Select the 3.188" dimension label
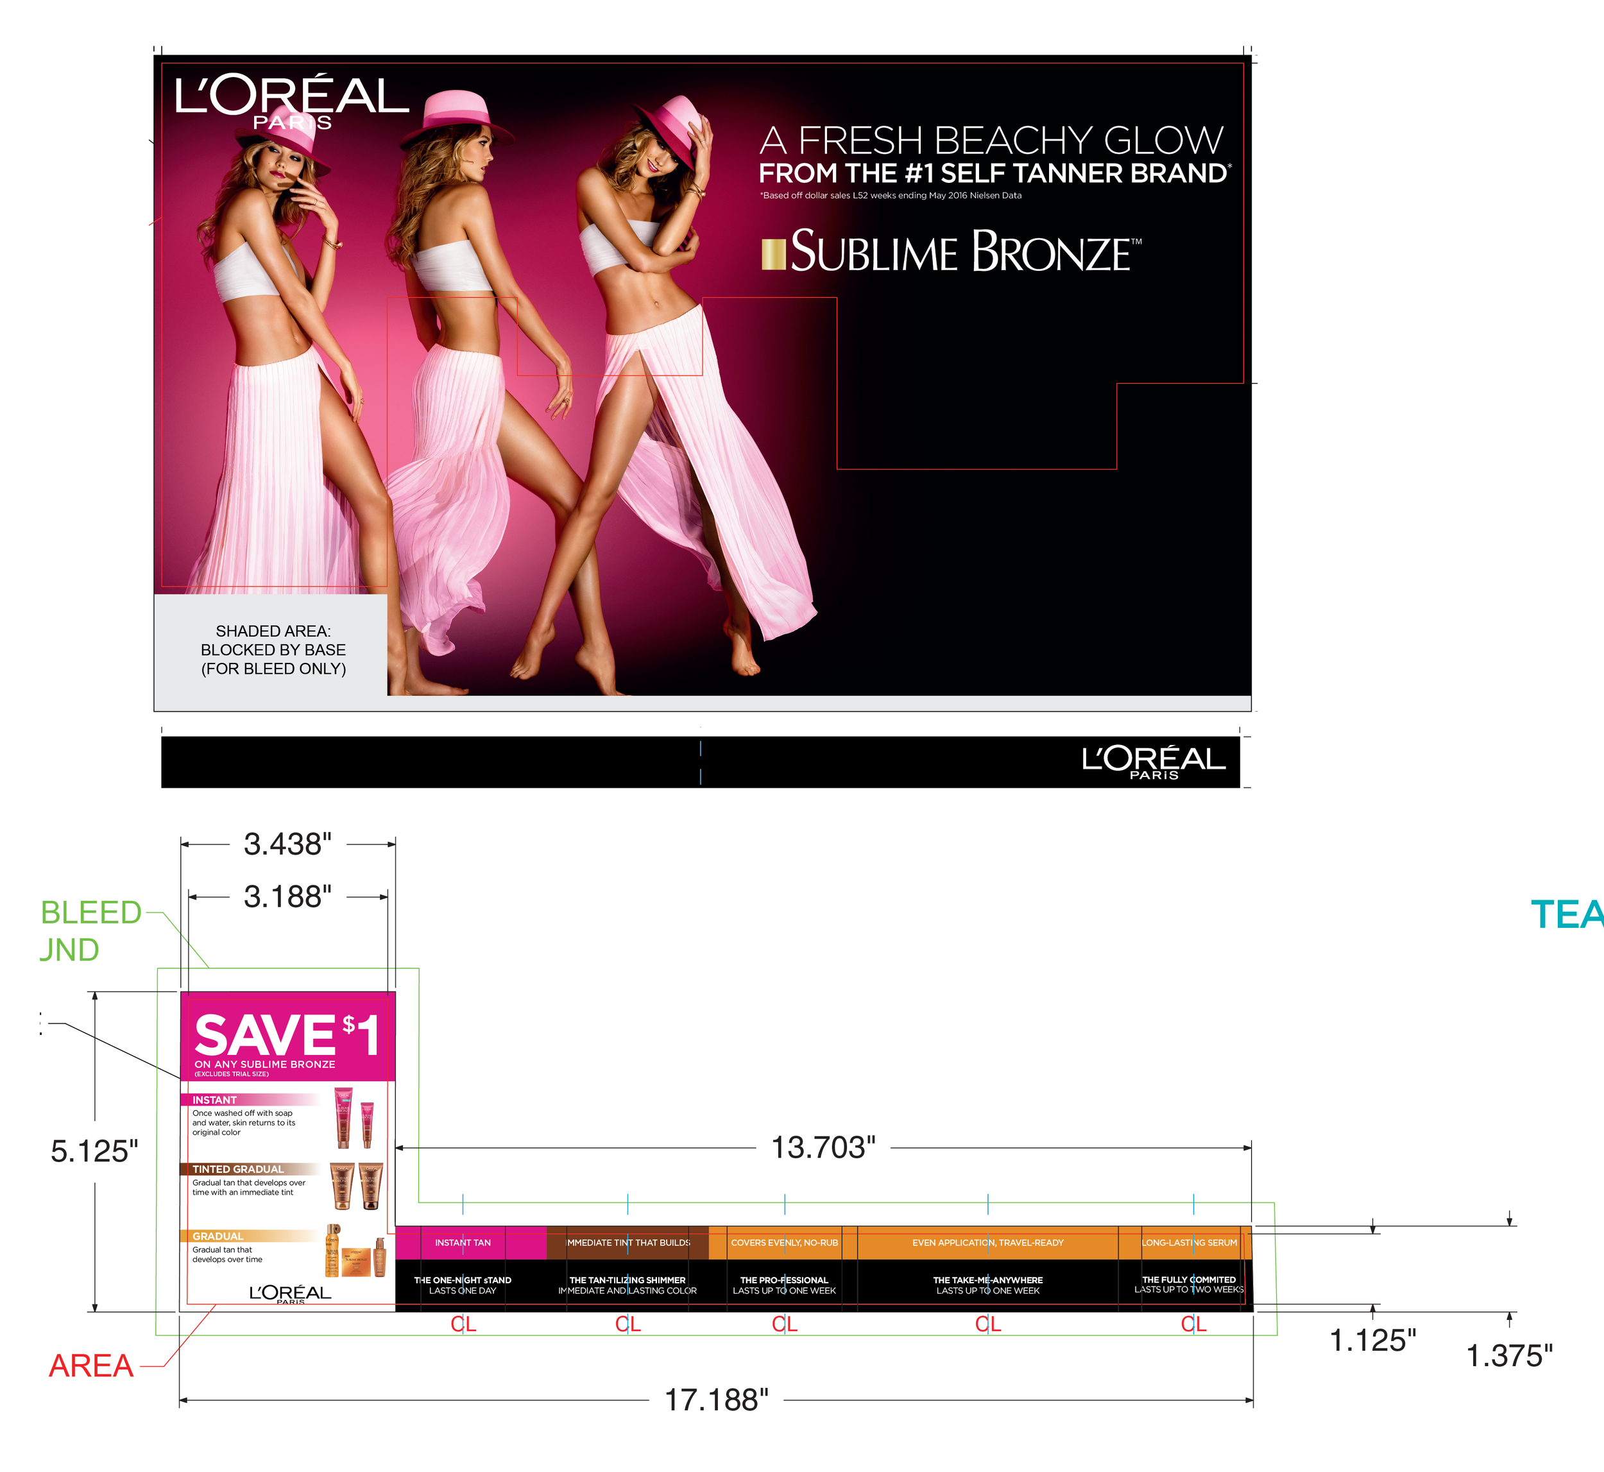Screen dimensions: 1604x1472 287,896
